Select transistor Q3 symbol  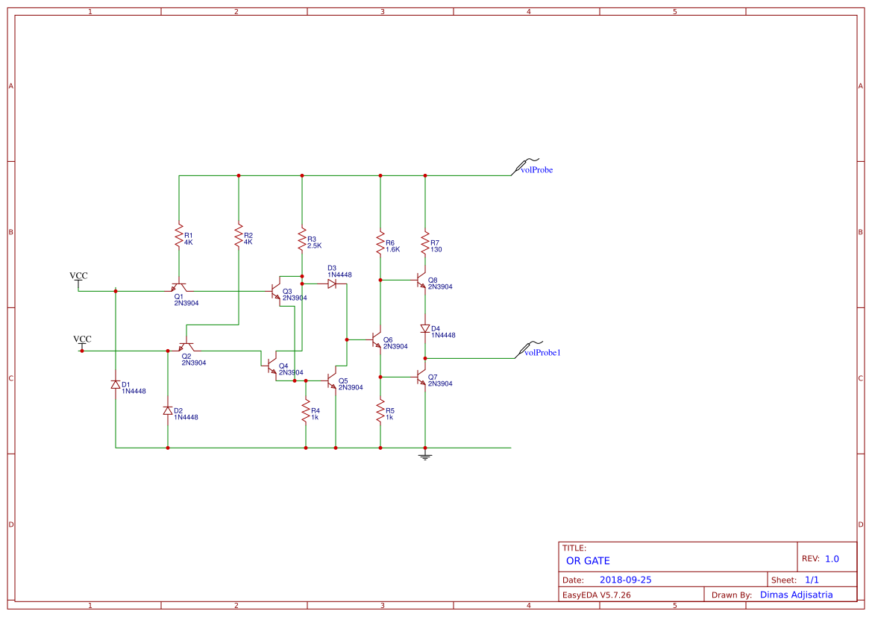pos(276,291)
